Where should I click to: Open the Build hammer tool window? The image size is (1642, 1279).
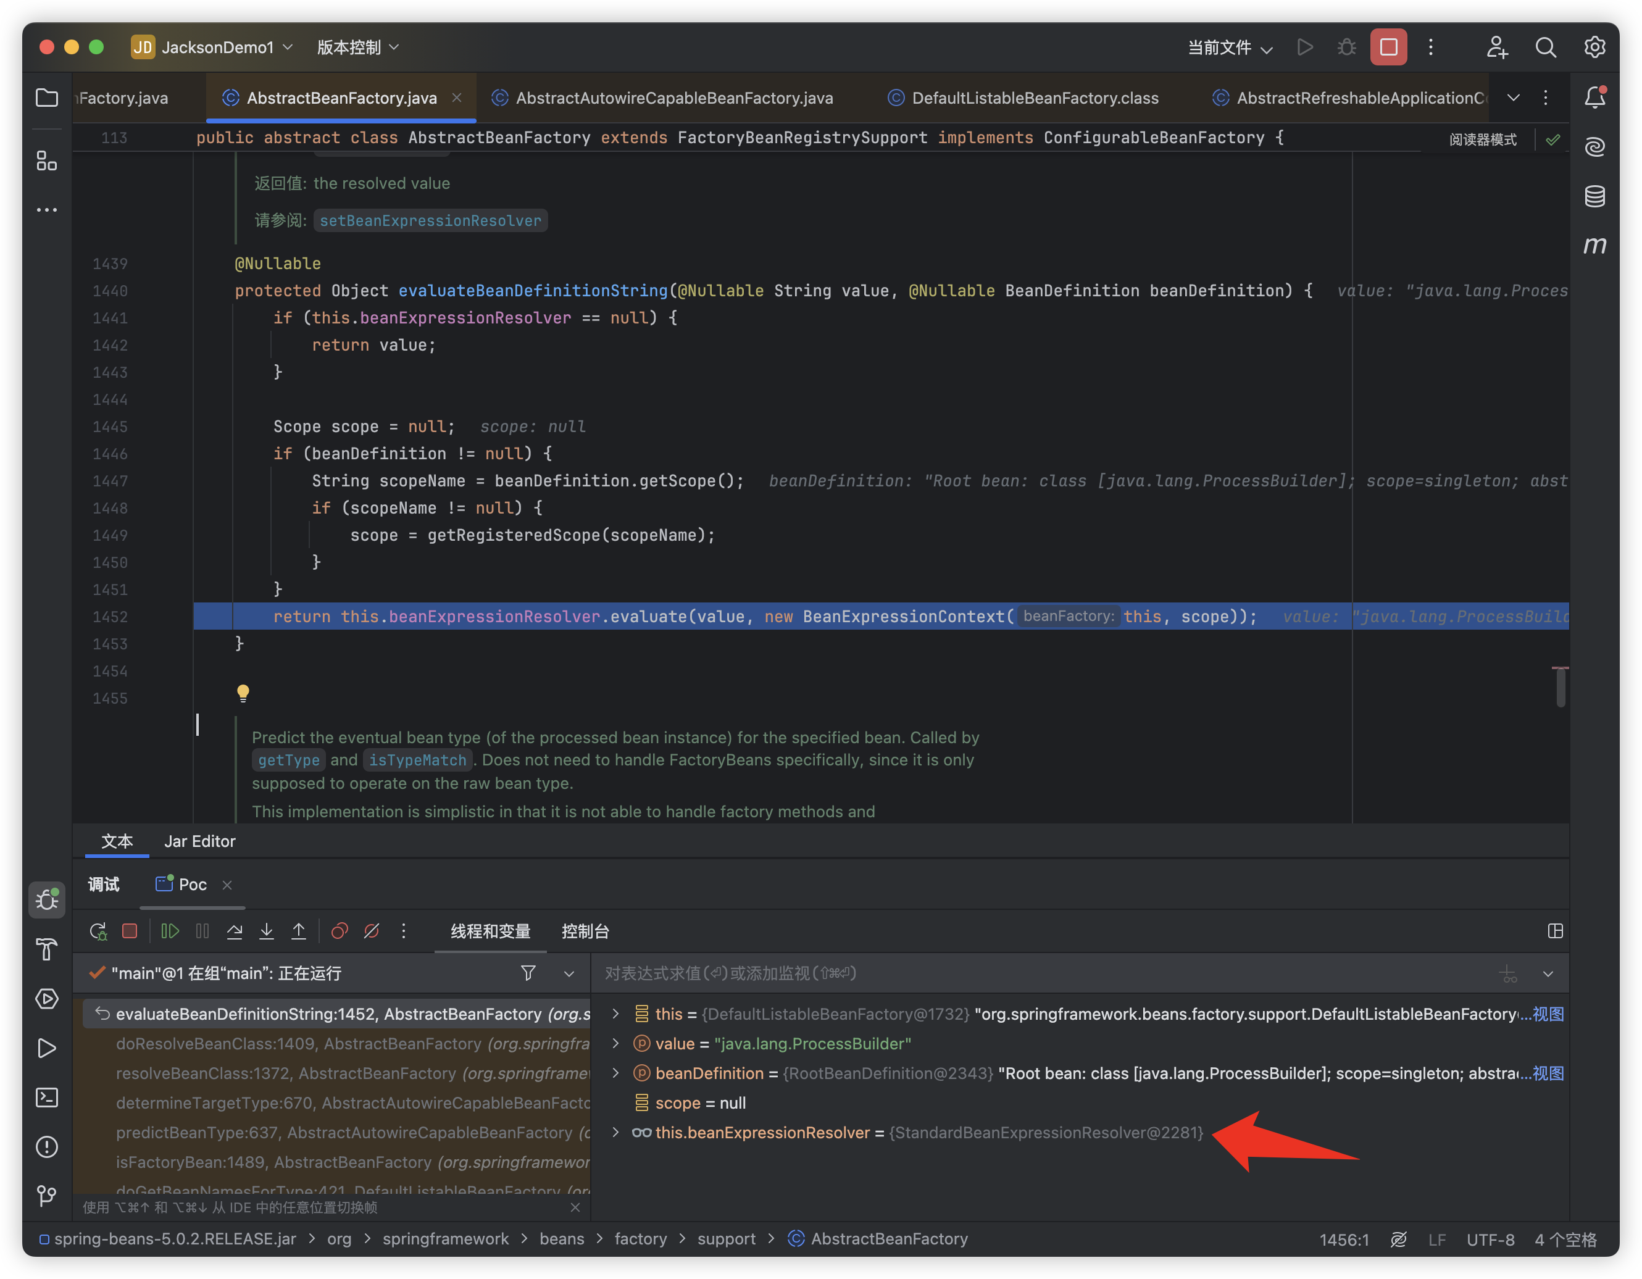click(x=47, y=949)
